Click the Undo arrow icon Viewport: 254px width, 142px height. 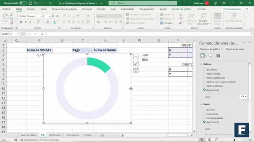click(36, 3)
